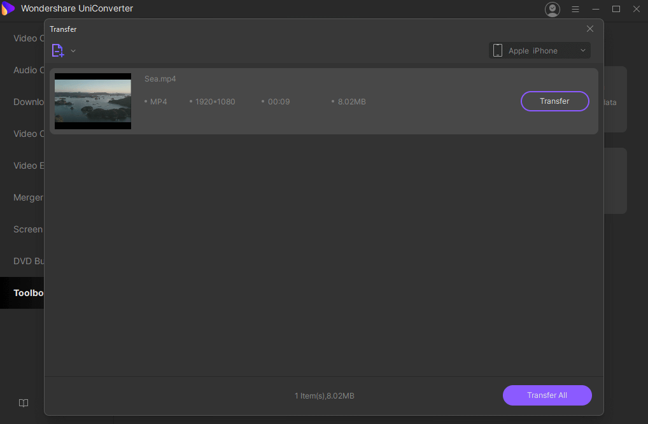Open the user guide book icon

click(24, 403)
